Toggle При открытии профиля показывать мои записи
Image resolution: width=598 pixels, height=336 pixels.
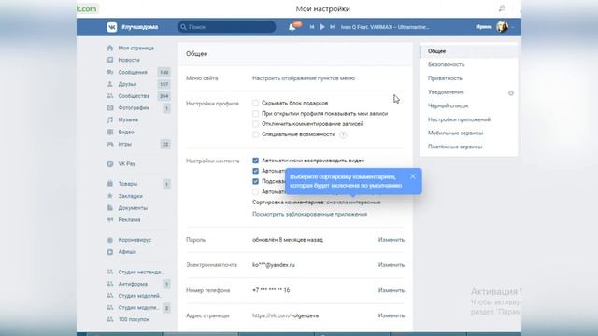pyautogui.click(x=255, y=114)
